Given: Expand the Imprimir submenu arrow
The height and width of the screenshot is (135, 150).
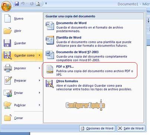Looking at the screenshot, I should pos(39,68).
